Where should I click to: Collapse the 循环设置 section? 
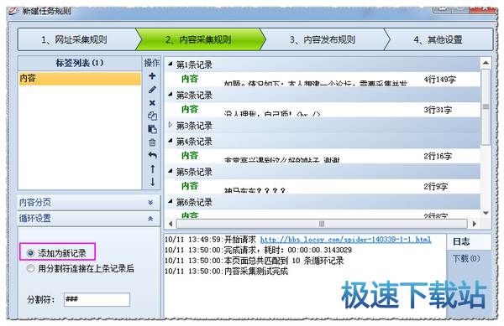(150, 219)
